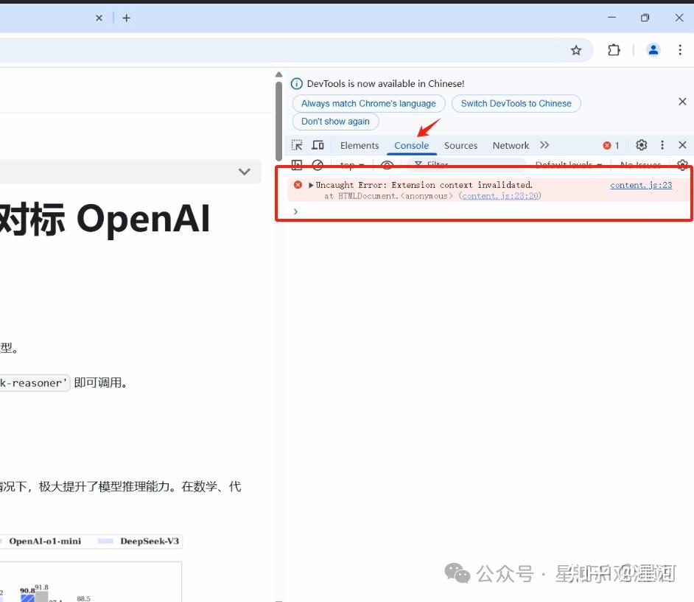Expand the page's collapsed chevron section
The width and height of the screenshot is (694, 602).
tap(245, 171)
